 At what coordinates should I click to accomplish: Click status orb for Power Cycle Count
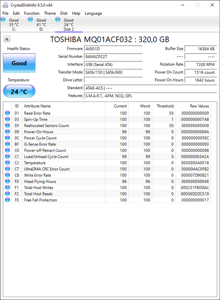pos(7,138)
